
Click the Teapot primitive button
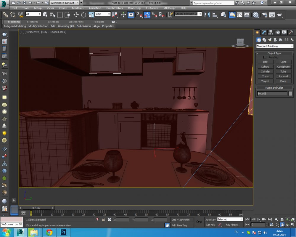pyautogui.click(x=265, y=81)
